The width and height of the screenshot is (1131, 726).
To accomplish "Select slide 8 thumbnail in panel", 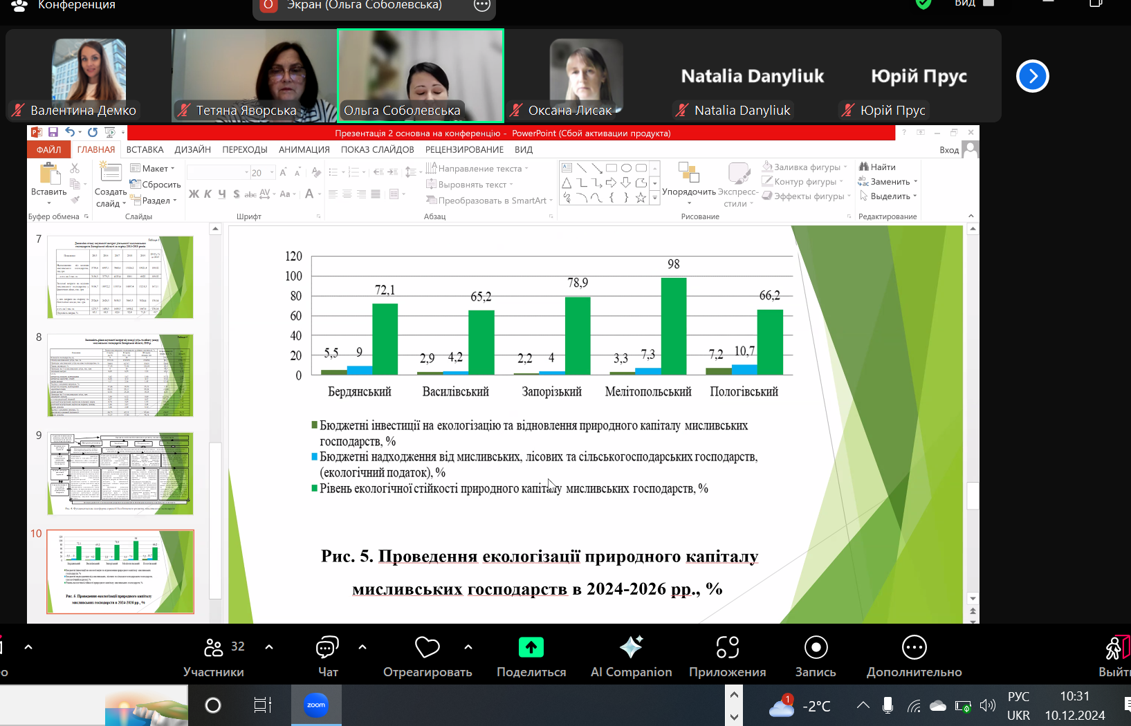I will point(120,375).
